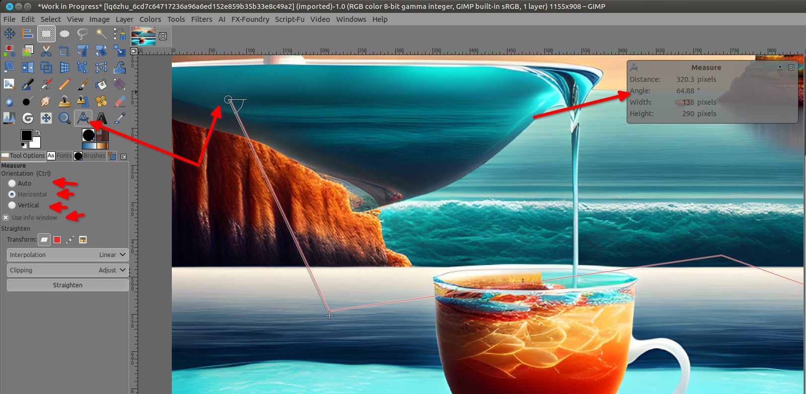Screen dimensions: 806x394
Task: Switch to the Fonts tab
Action: coord(60,156)
